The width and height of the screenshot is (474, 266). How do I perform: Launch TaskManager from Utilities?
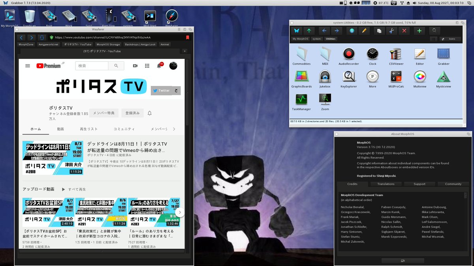(301, 102)
